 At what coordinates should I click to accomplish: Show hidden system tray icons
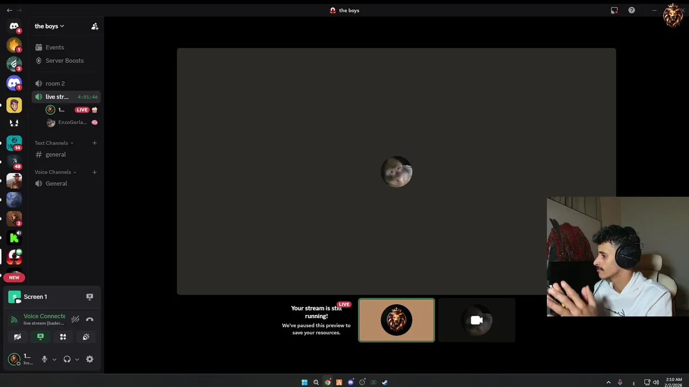point(608,382)
